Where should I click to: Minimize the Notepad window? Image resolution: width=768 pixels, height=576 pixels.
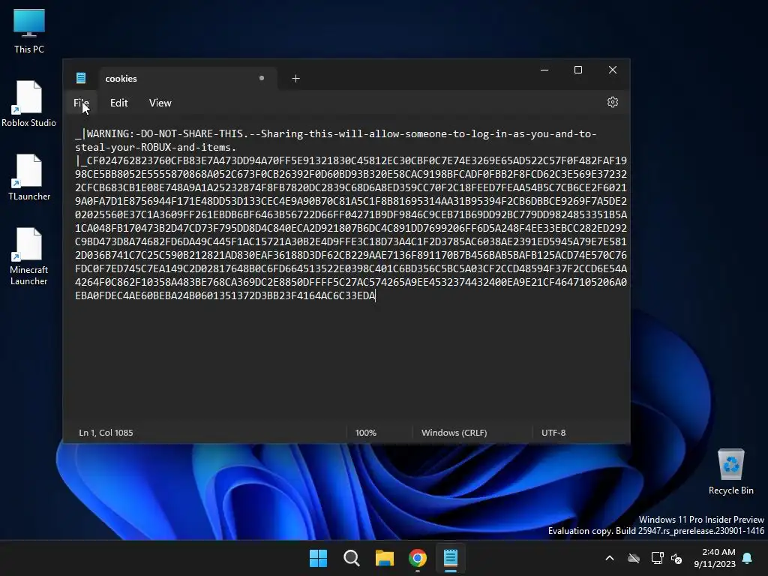[x=544, y=70]
